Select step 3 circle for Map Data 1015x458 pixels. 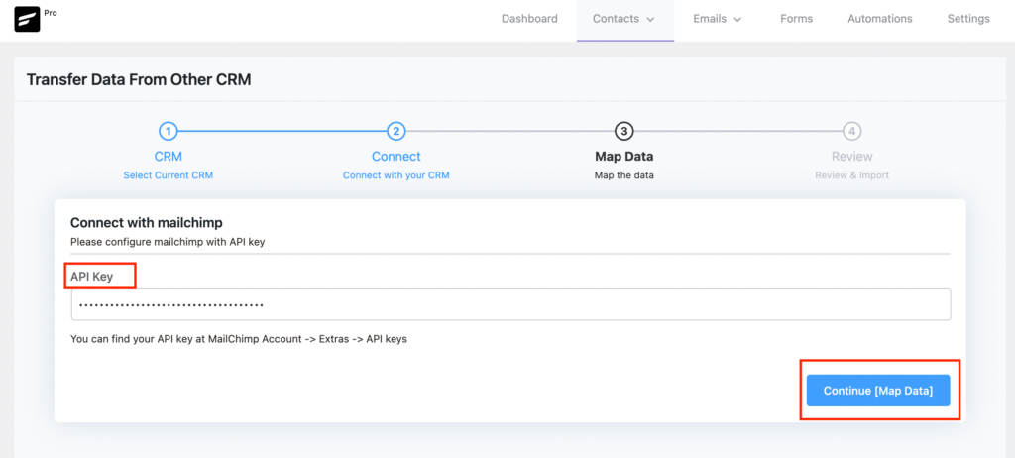624,132
